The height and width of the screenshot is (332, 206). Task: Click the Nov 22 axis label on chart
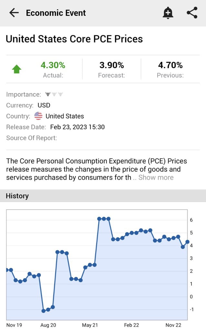(x=174, y=325)
